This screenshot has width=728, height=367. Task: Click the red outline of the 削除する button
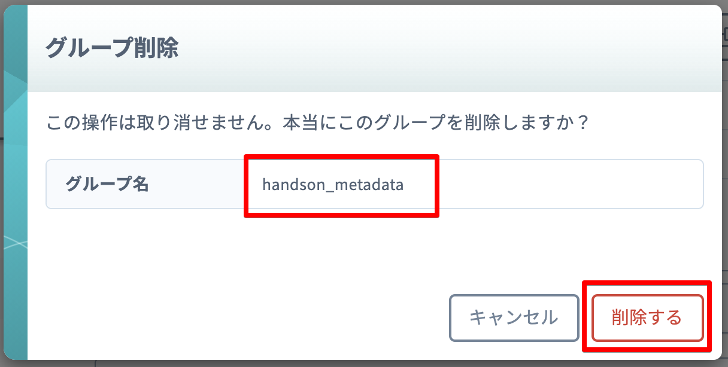click(647, 296)
